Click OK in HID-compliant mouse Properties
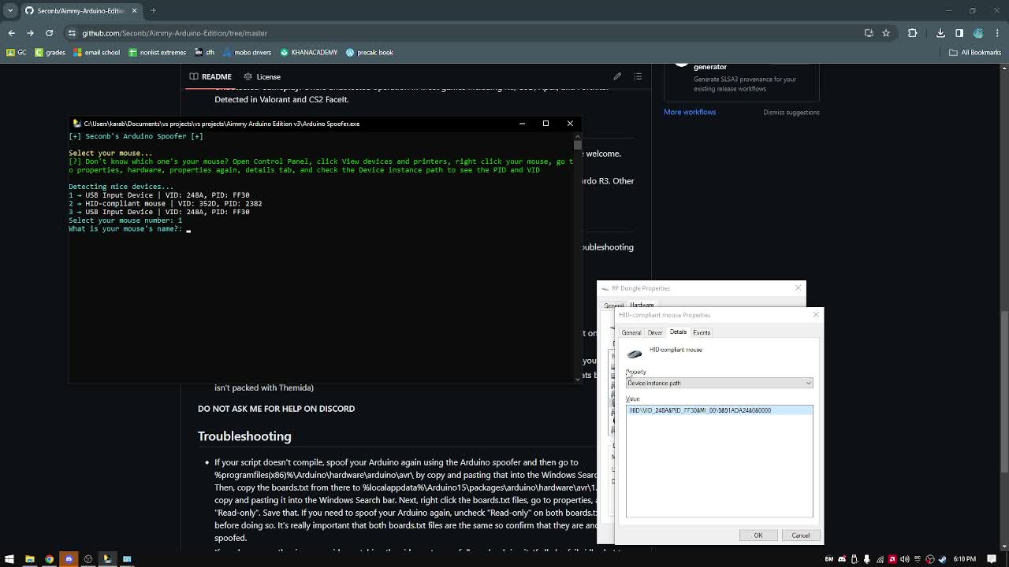This screenshot has width=1009, height=567. 758,535
